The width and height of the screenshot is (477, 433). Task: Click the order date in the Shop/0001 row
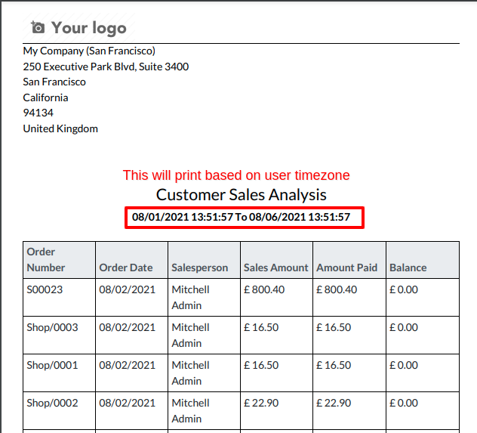coord(127,365)
